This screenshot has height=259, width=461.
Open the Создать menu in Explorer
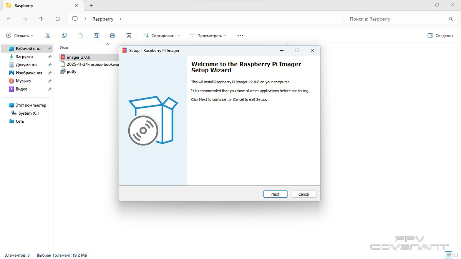click(20, 35)
